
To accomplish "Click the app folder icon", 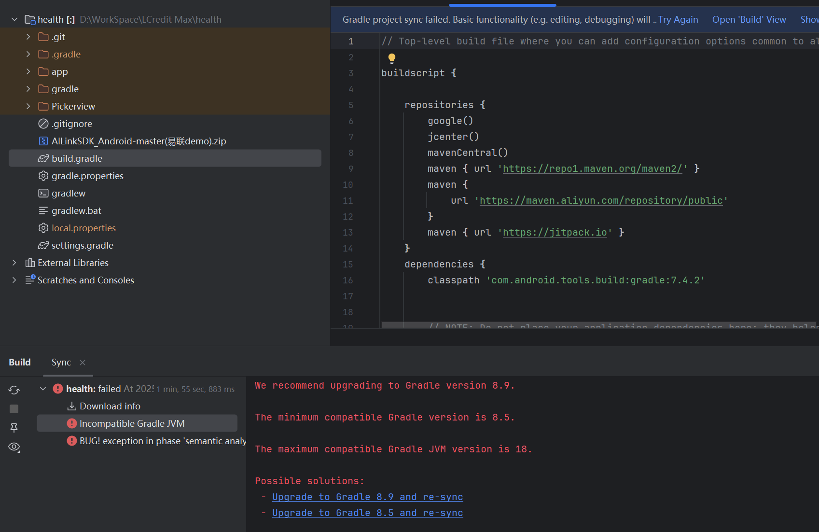I will tap(43, 71).
